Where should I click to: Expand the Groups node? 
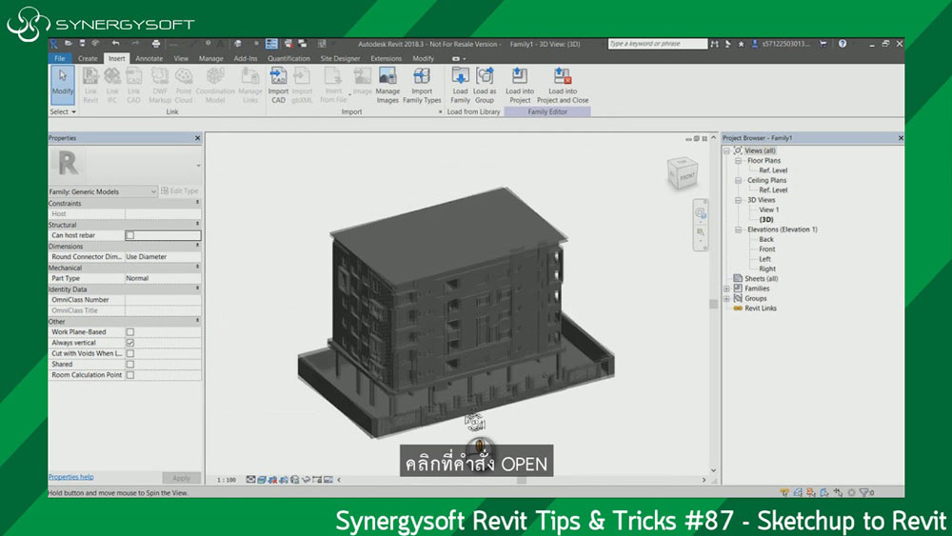pyautogui.click(x=726, y=299)
